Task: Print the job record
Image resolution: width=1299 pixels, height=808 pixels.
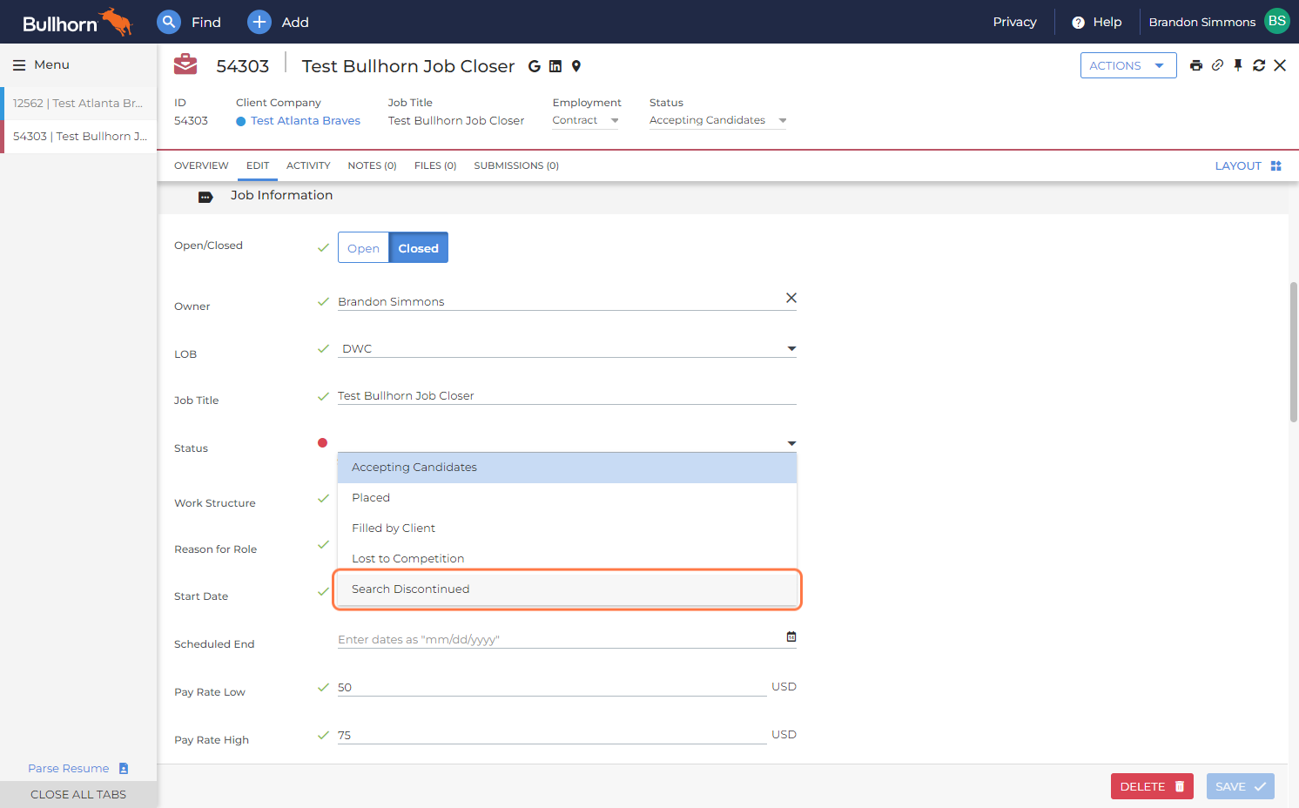Action: point(1196,65)
